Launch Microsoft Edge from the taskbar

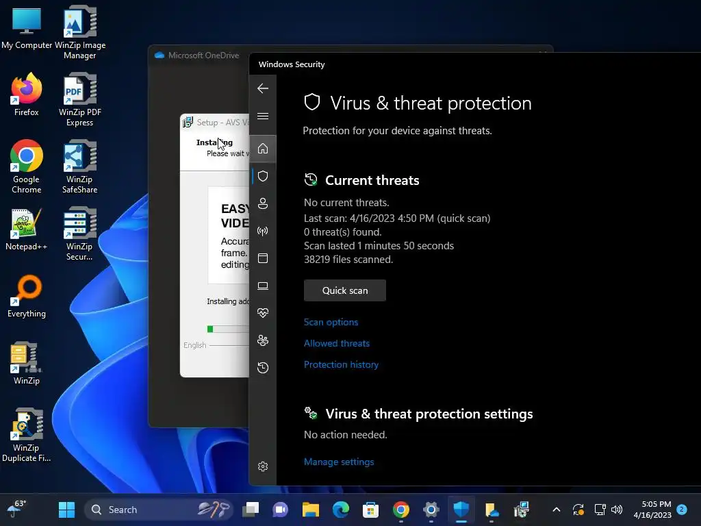(341, 510)
